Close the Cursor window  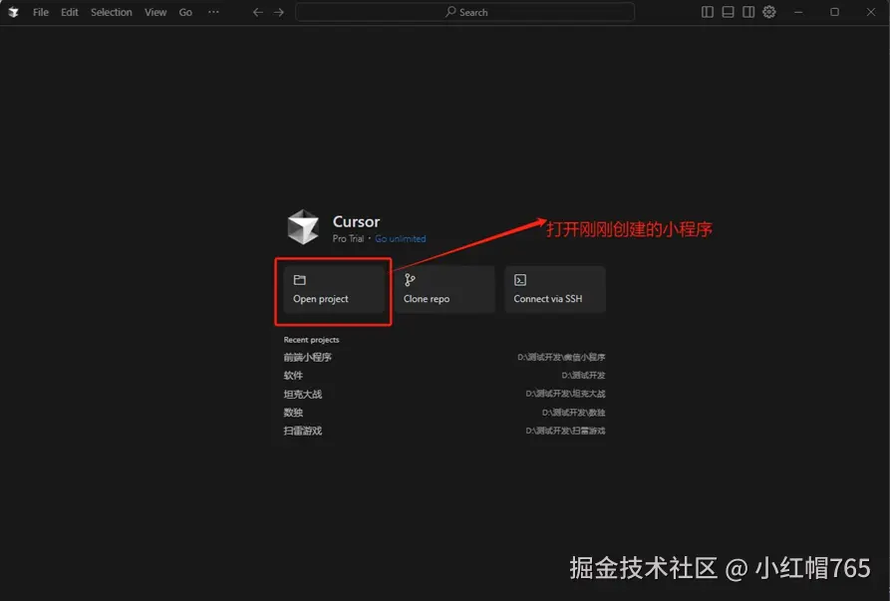pyautogui.click(x=871, y=12)
